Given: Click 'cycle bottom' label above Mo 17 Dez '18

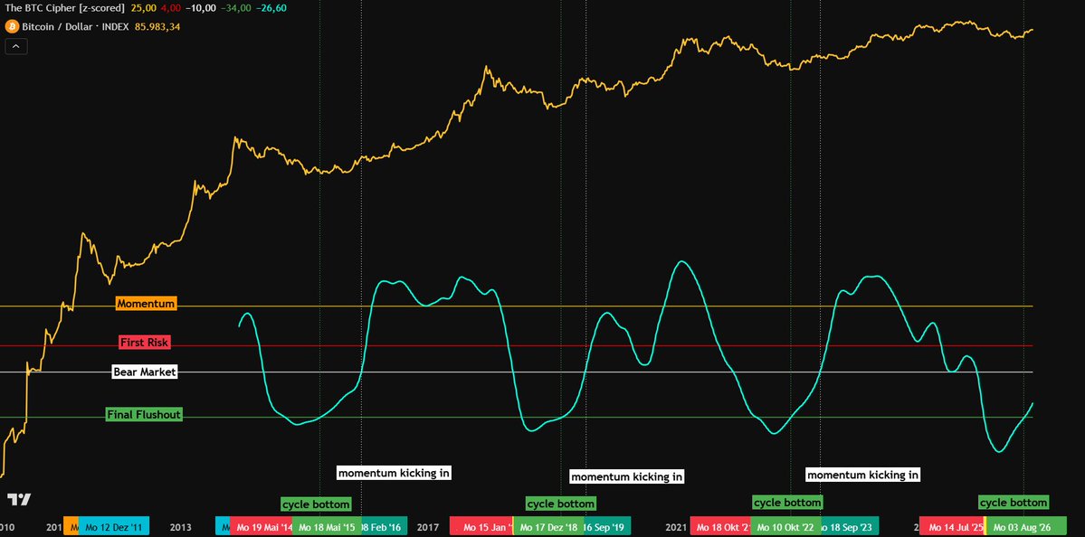Looking at the screenshot, I should pyautogui.click(x=560, y=504).
